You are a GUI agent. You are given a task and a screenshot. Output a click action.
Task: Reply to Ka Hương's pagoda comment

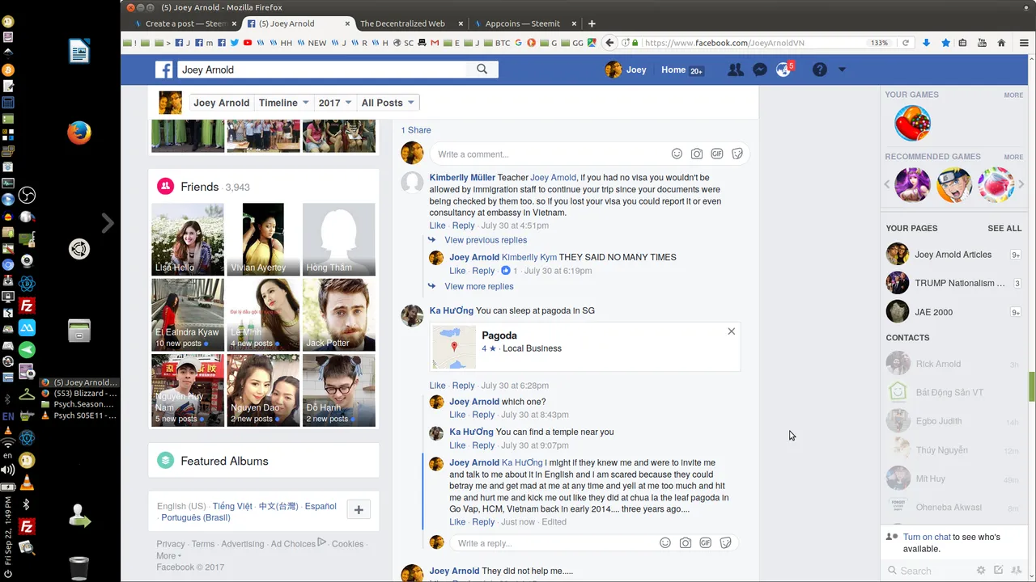coord(463,386)
